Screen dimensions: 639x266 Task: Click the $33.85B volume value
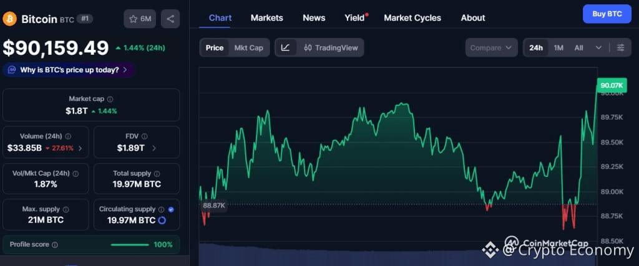(x=24, y=148)
